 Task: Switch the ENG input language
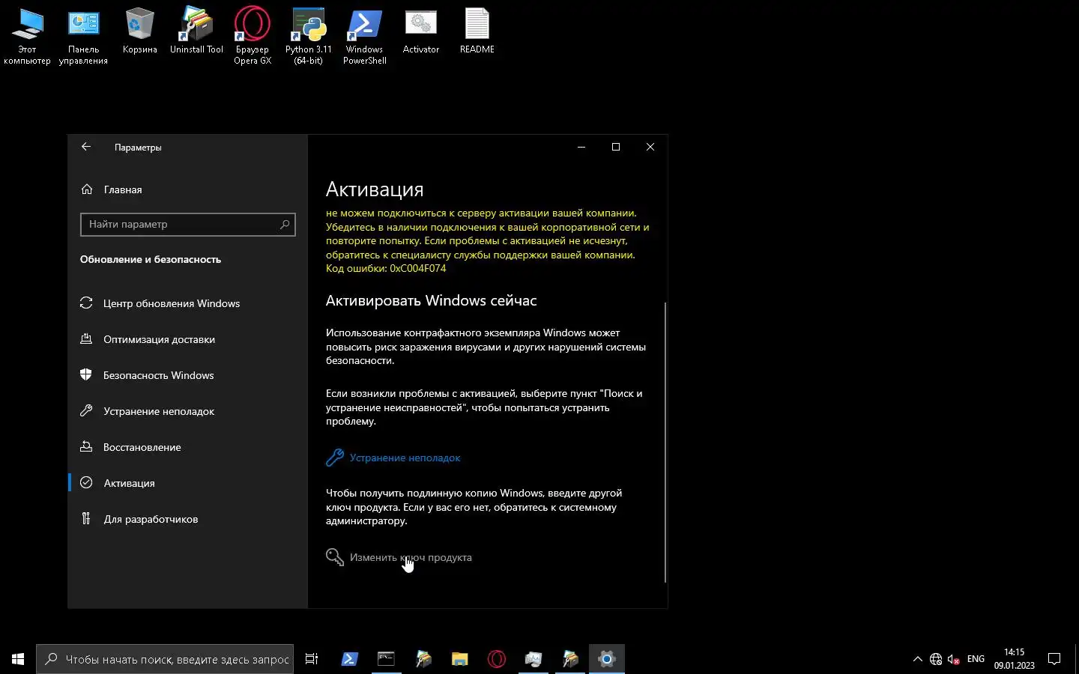pos(976,659)
